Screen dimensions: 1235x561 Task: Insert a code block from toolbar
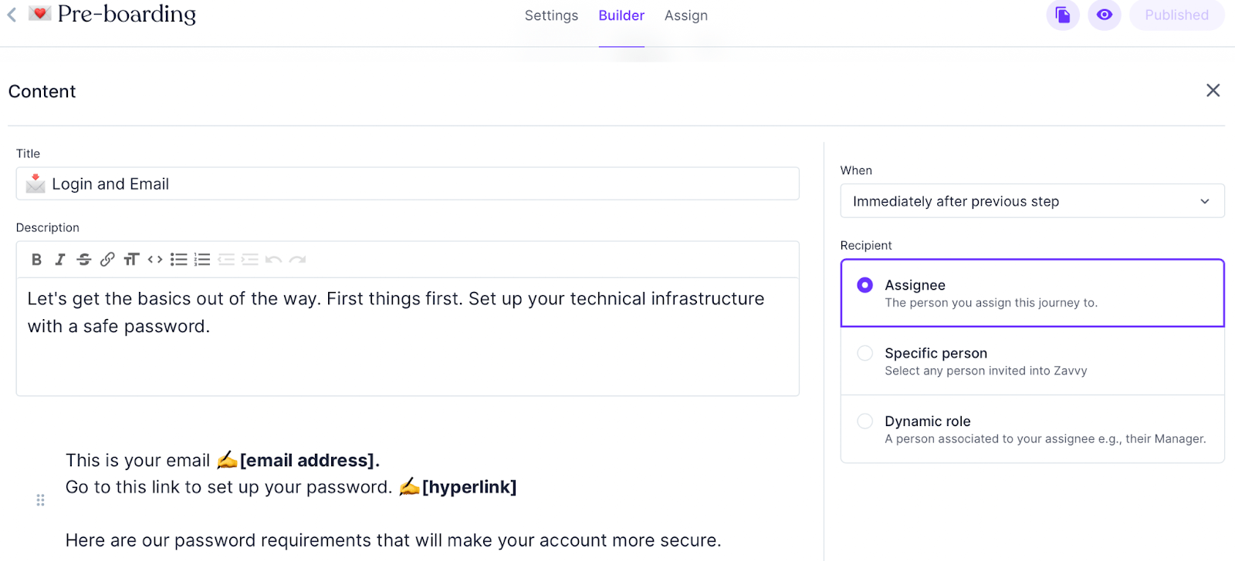click(155, 260)
